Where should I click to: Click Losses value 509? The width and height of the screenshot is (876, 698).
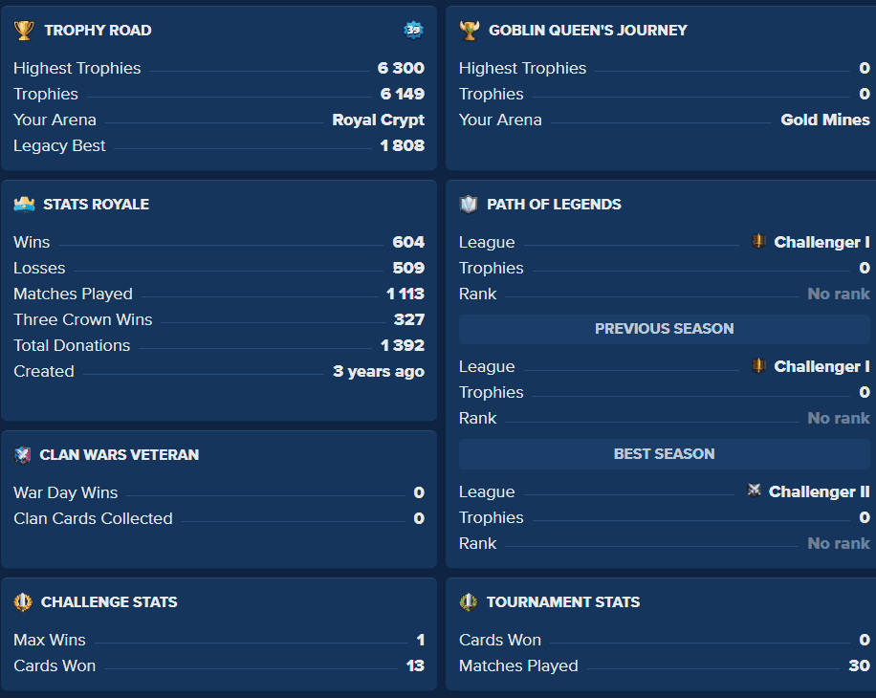[408, 268]
